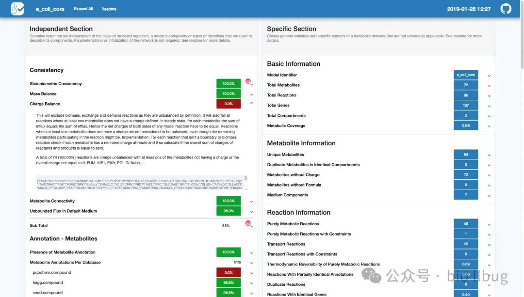Click the Annotation - Metabolites heading
The width and height of the screenshot is (524, 297).
pyautogui.click(x=64, y=238)
